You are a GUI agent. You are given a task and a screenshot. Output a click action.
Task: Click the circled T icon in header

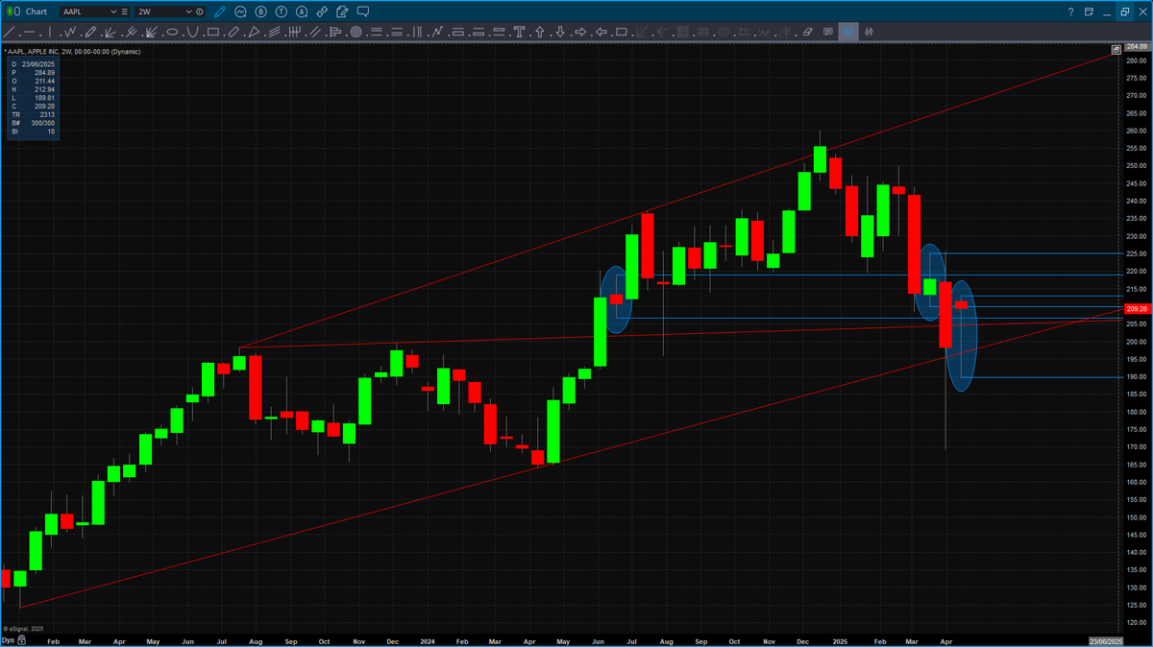click(282, 12)
